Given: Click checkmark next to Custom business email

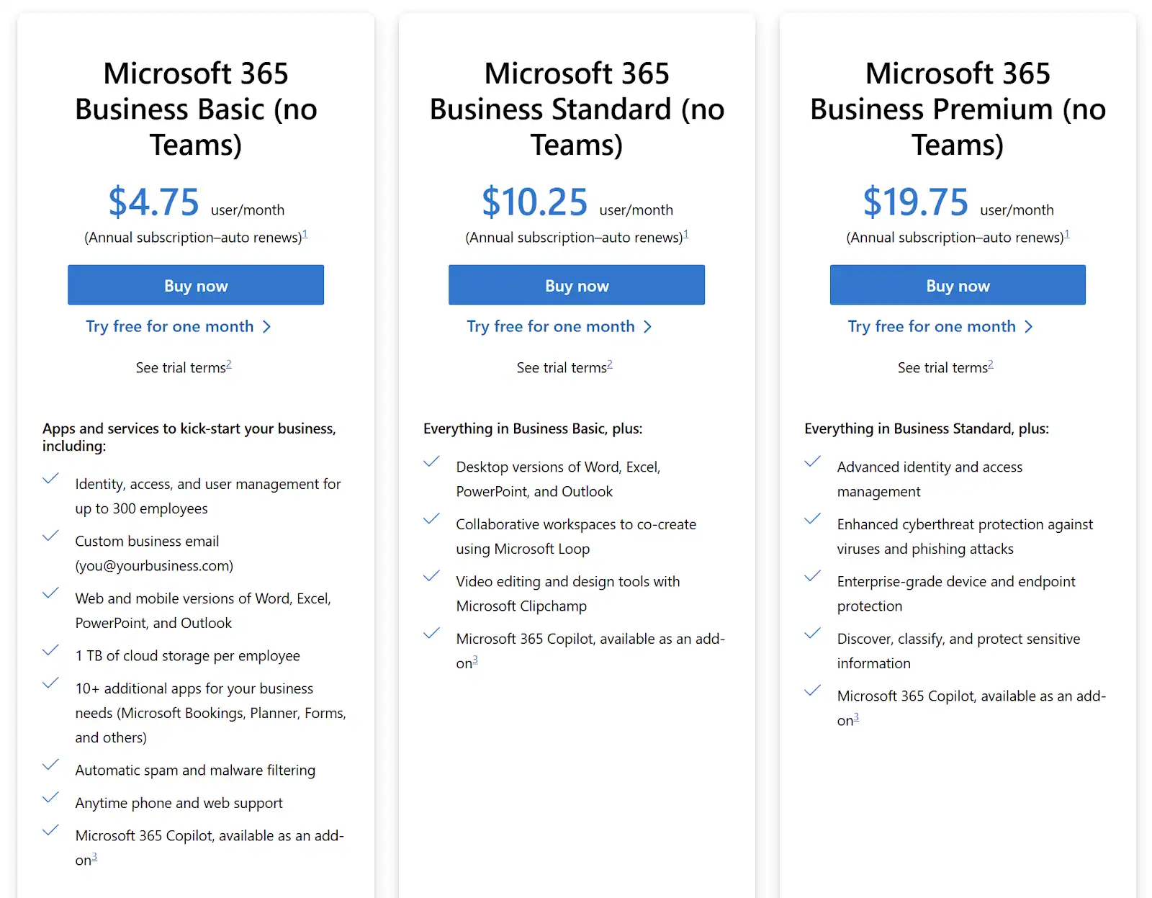Looking at the screenshot, I should click(50, 536).
